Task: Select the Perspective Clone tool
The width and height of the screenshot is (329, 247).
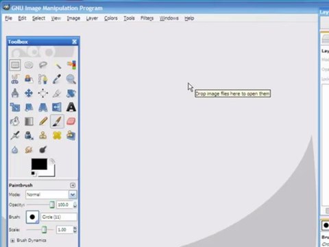Action: (71, 135)
